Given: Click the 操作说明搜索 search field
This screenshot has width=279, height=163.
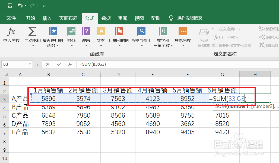Looking at the screenshot, I should point(189,18).
